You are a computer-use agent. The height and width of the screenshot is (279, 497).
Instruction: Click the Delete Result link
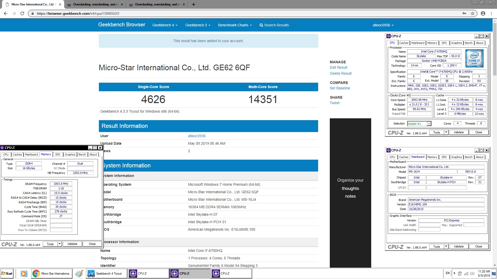click(341, 74)
